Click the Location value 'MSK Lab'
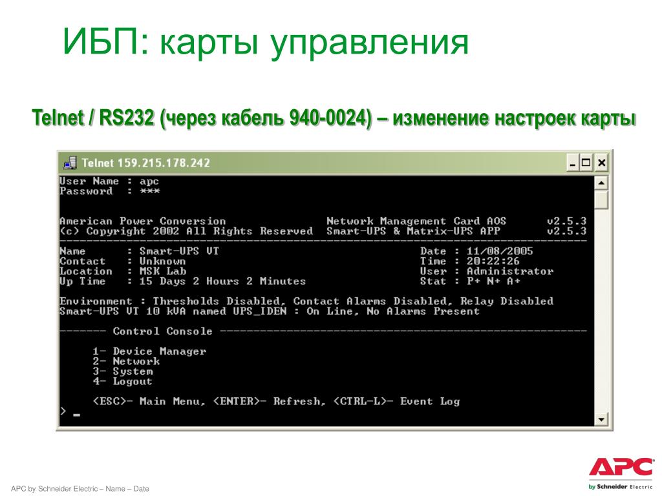Image resolution: width=662 pixels, height=496 pixels. [163, 271]
